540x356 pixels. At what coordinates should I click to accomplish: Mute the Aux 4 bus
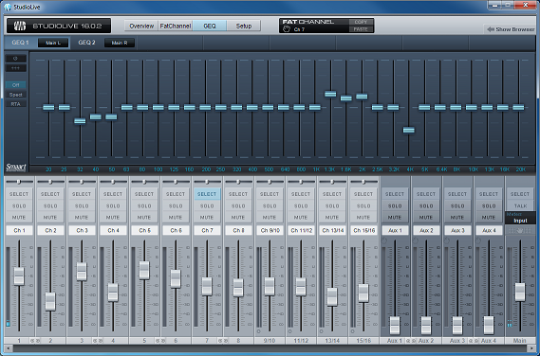[x=489, y=217]
